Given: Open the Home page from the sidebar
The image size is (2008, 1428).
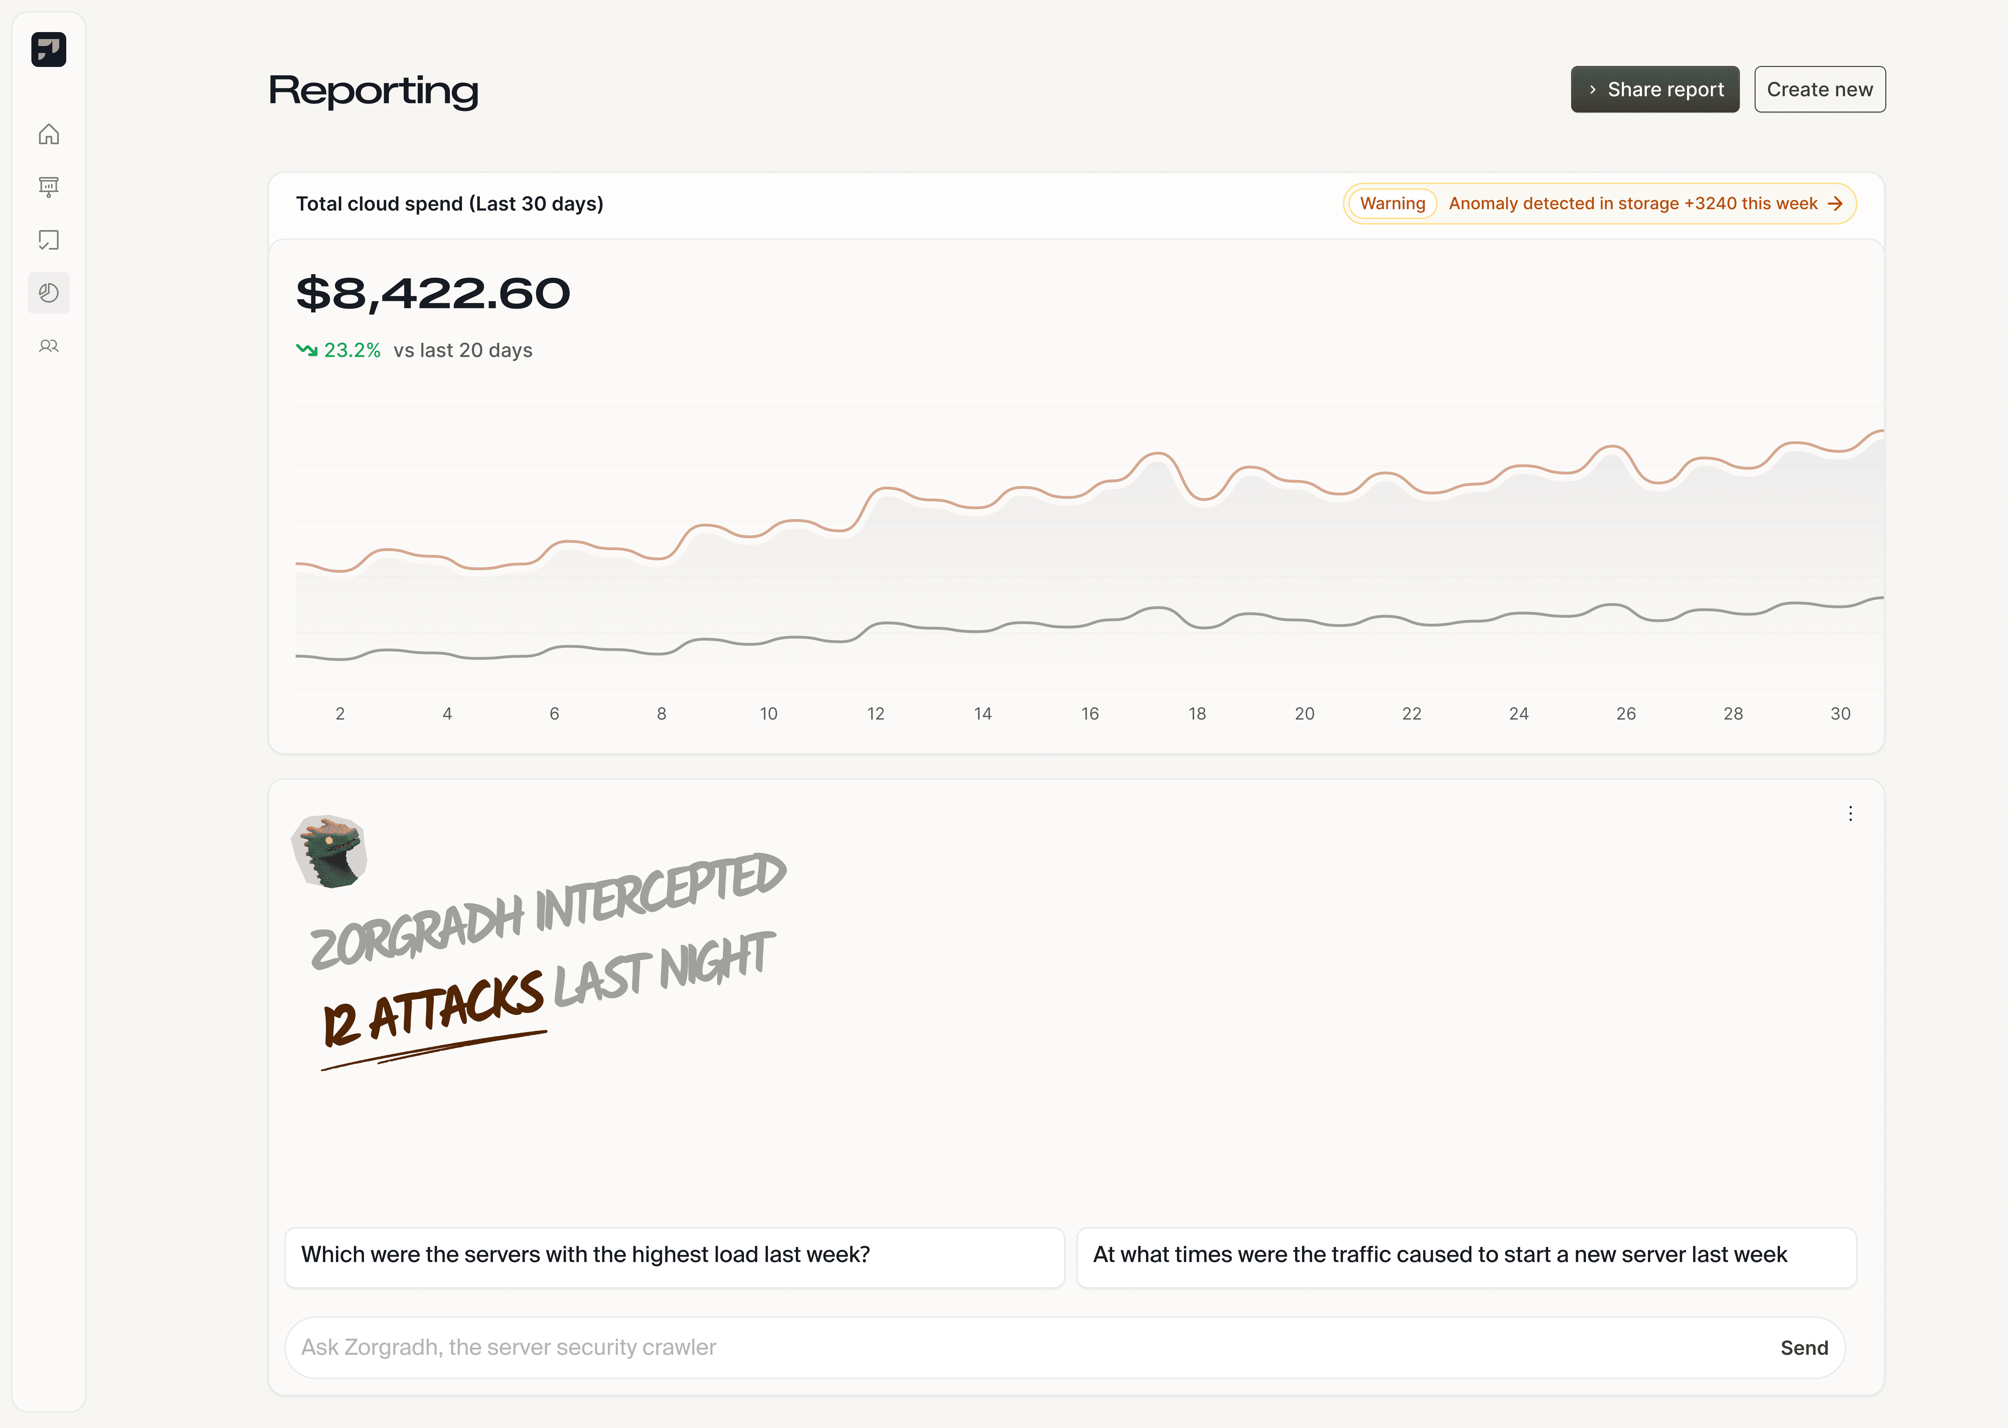Looking at the screenshot, I should coord(48,134).
